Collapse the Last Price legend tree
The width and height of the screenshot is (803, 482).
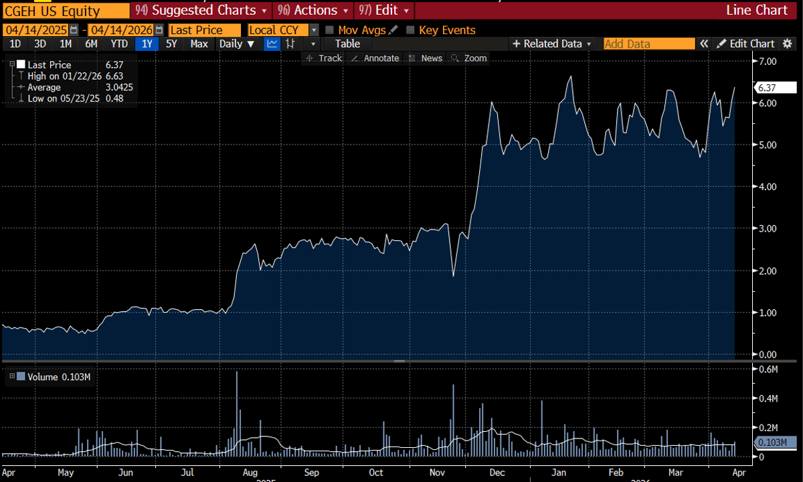click(12, 64)
